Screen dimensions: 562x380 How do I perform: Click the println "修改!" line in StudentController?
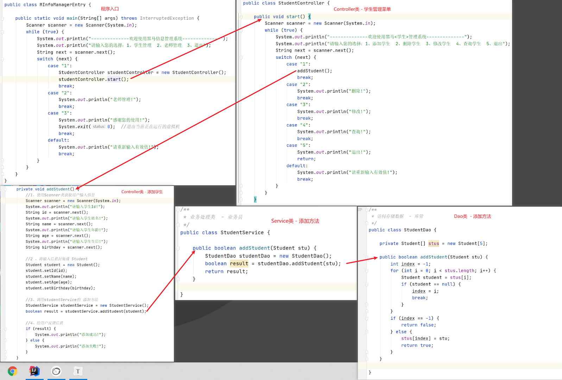click(x=334, y=112)
